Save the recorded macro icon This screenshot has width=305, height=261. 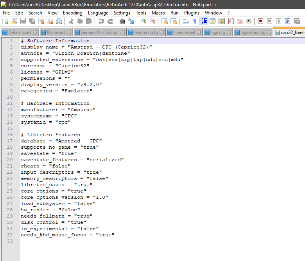point(297,21)
